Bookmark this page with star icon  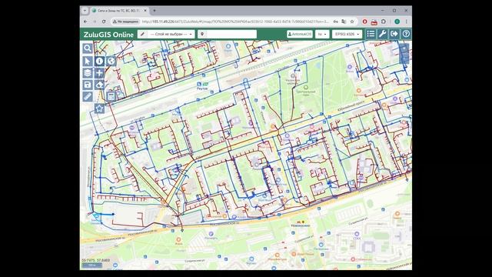(x=352, y=22)
